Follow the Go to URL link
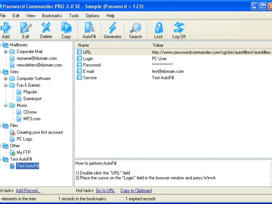The height and width of the screenshot is (204, 272). point(105,190)
